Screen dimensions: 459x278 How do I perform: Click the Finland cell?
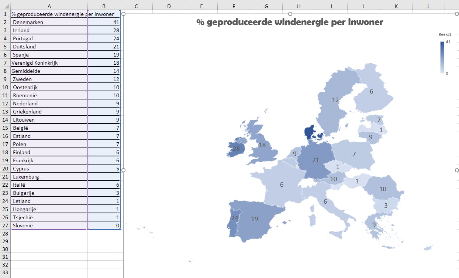pos(49,152)
